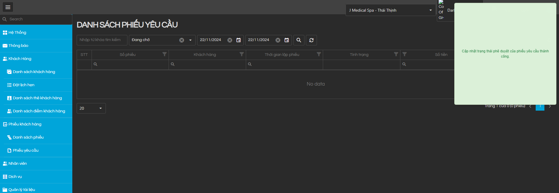Open Danh sách khách hàng menu item
The image size is (559, 193).
(x=34, y=72)
